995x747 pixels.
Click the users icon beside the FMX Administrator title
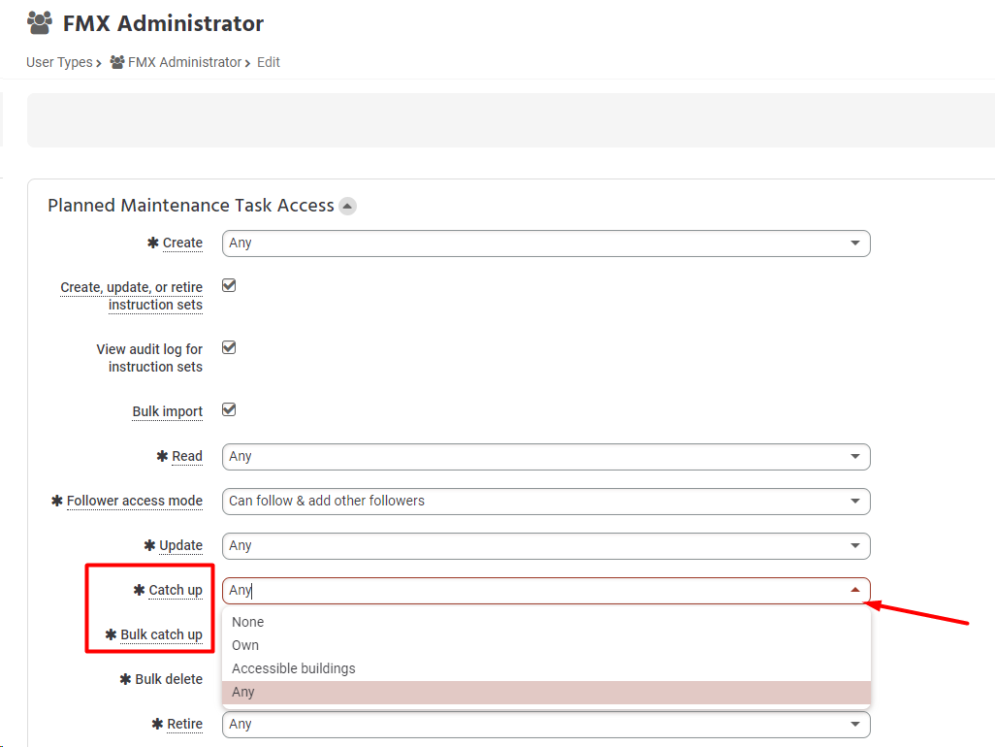40,22
